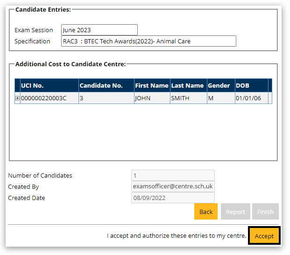Click the Exam Session field showing June 2023

point(99,30)
